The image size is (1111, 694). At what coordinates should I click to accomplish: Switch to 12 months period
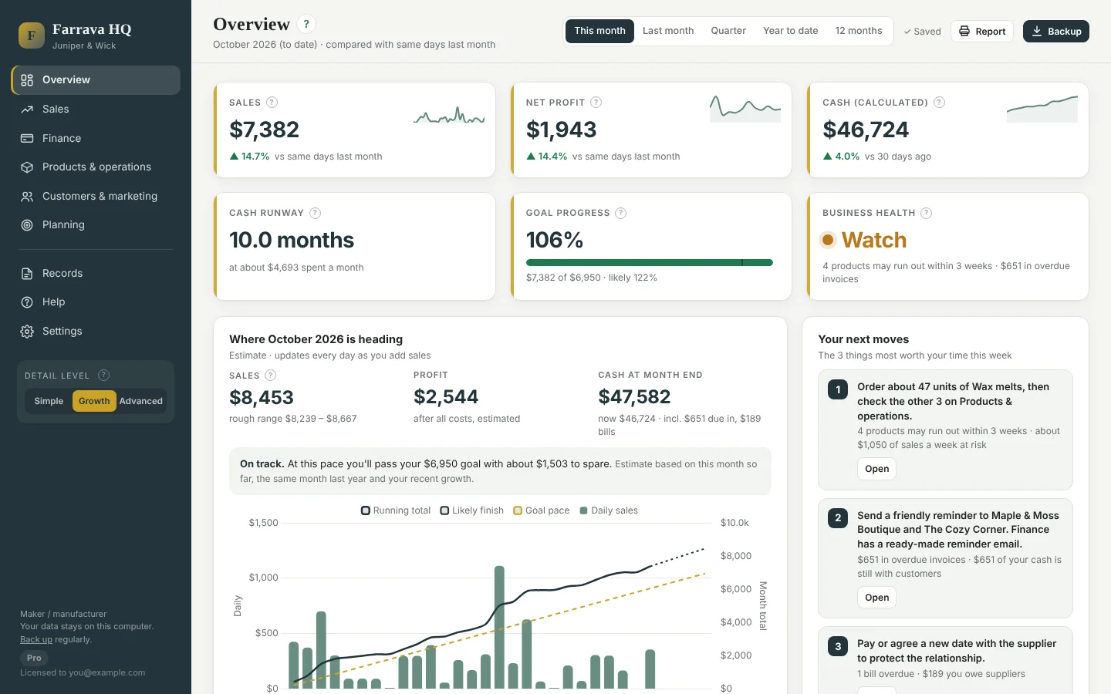click(859, 31)
